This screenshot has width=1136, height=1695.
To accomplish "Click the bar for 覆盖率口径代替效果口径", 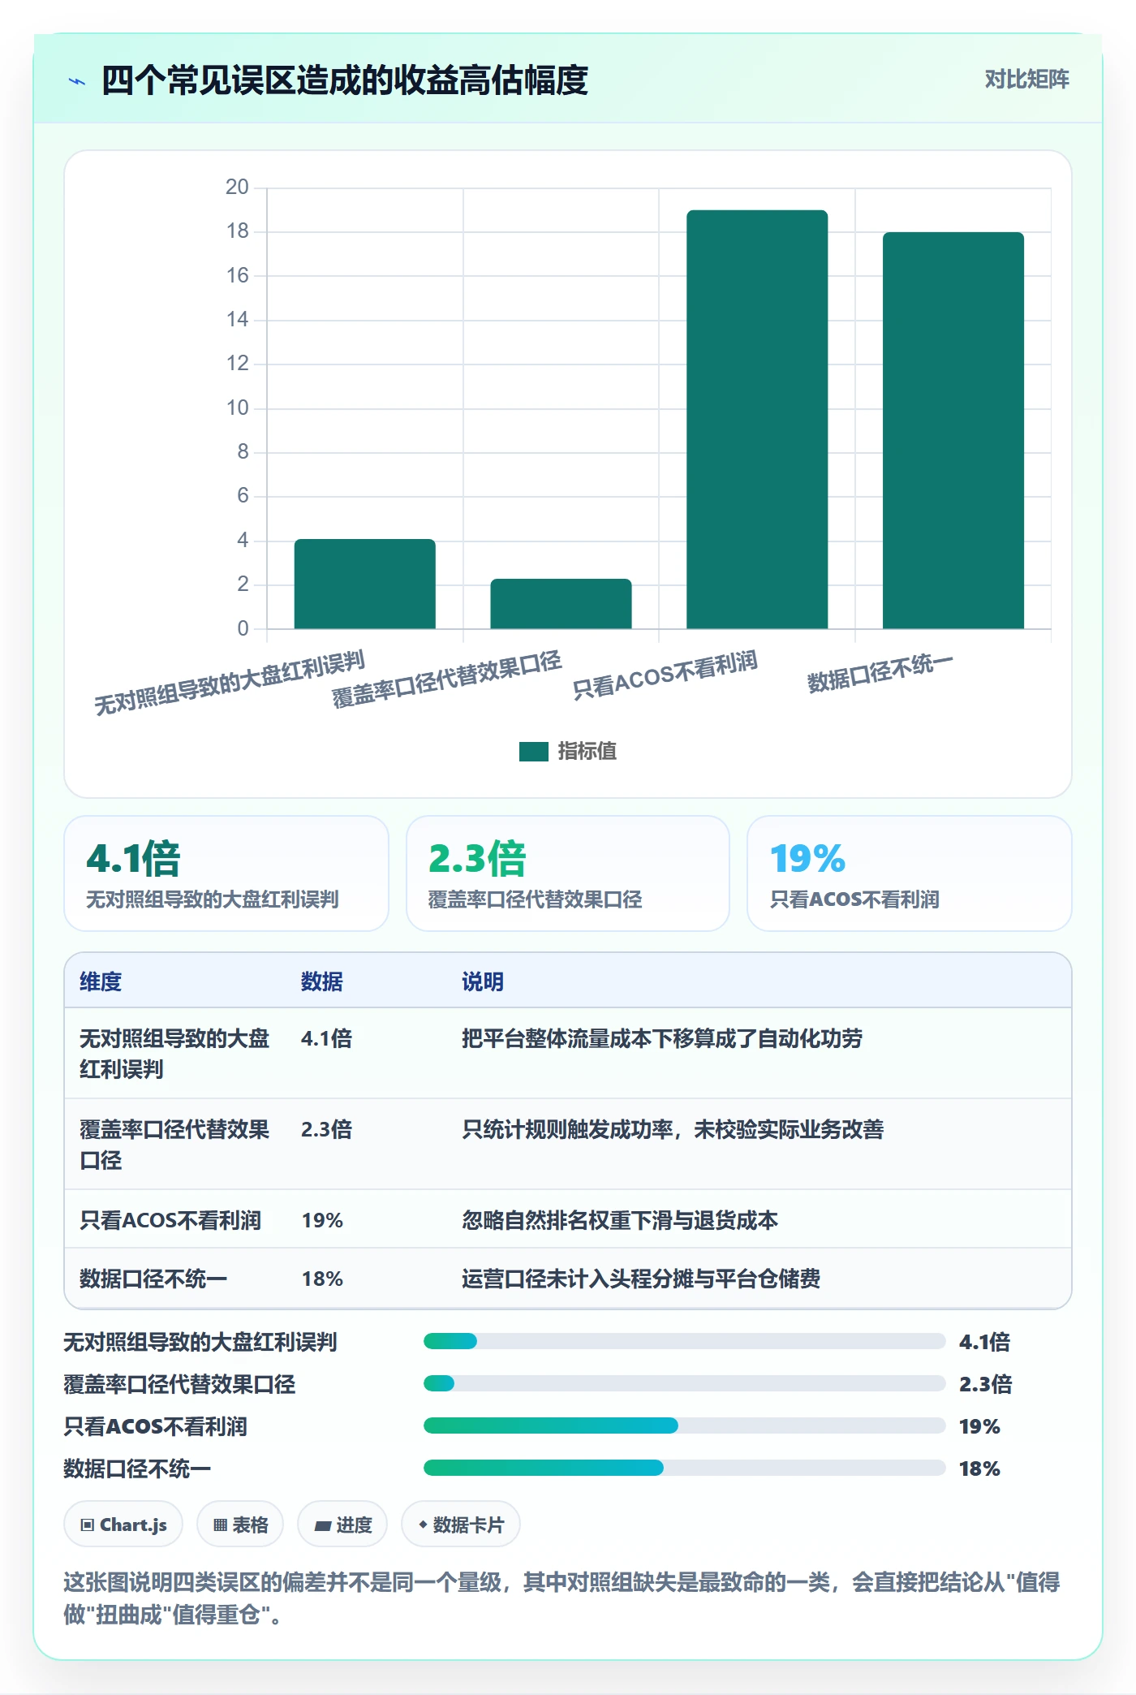I will coord(561,603).
